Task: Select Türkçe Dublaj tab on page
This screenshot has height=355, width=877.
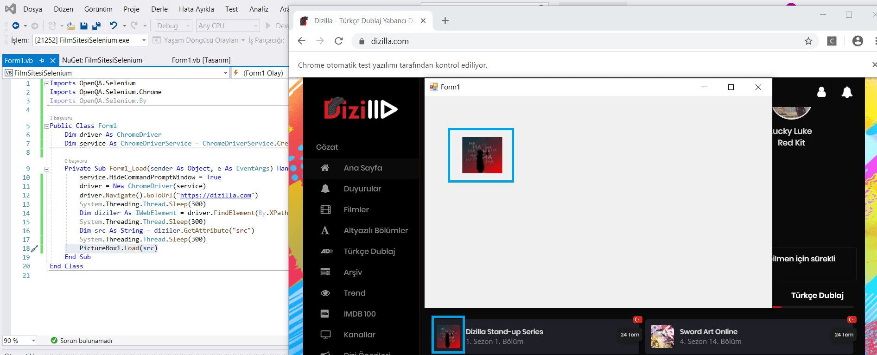Action: click(x=817, y=296)
